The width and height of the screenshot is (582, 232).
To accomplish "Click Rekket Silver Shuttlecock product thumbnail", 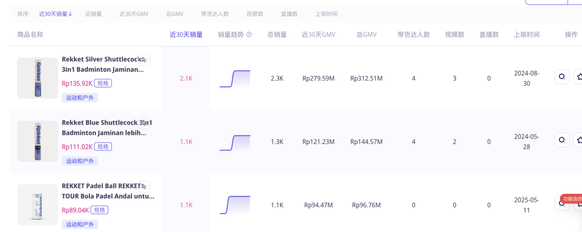I will 38,78.
